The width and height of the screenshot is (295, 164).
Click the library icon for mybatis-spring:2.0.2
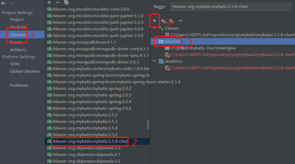tap(49, 88)
